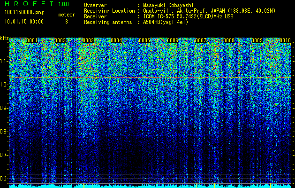Click the 1.1 frequency axis label
The image size is (295, 188).
click(x=4, y=61)
